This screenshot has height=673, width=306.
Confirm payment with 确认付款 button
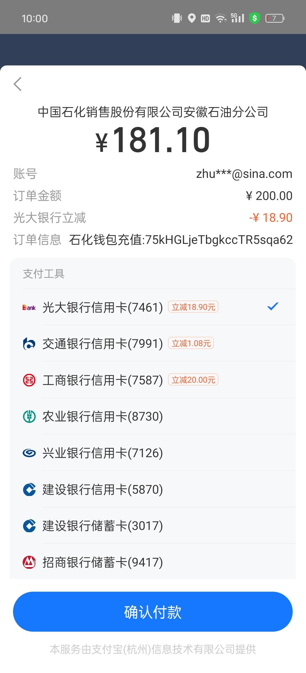[153, 612]
